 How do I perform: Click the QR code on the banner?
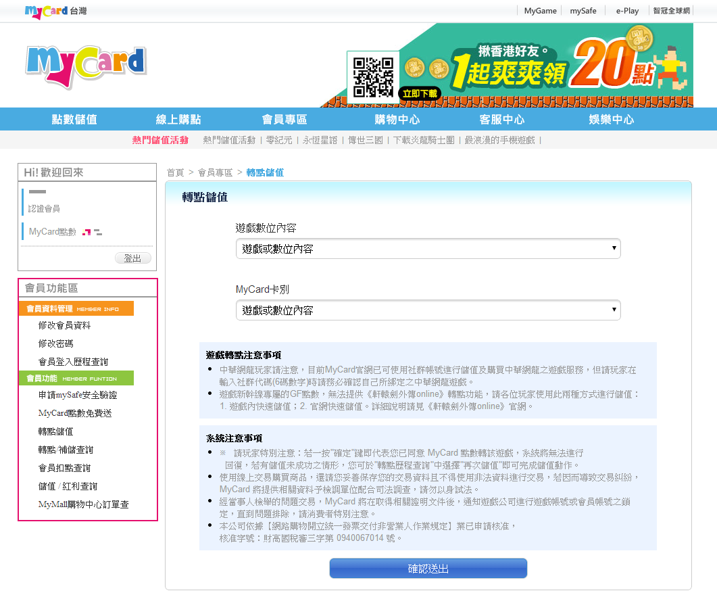[373, 77]
